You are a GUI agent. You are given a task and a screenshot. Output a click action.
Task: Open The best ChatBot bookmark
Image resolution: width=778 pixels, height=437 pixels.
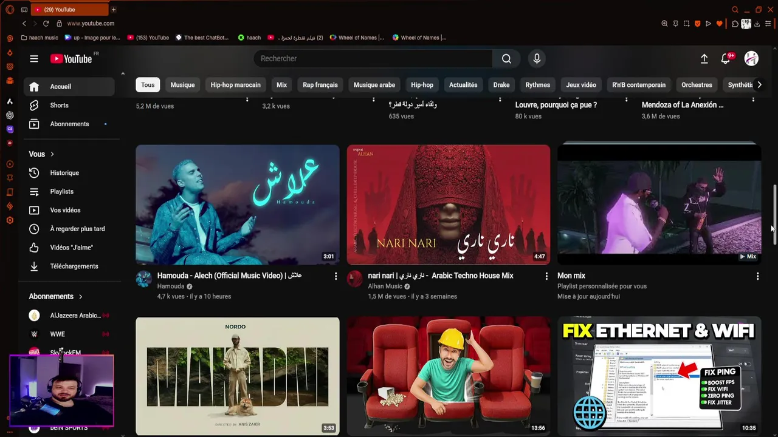click(x=202, y=38)
